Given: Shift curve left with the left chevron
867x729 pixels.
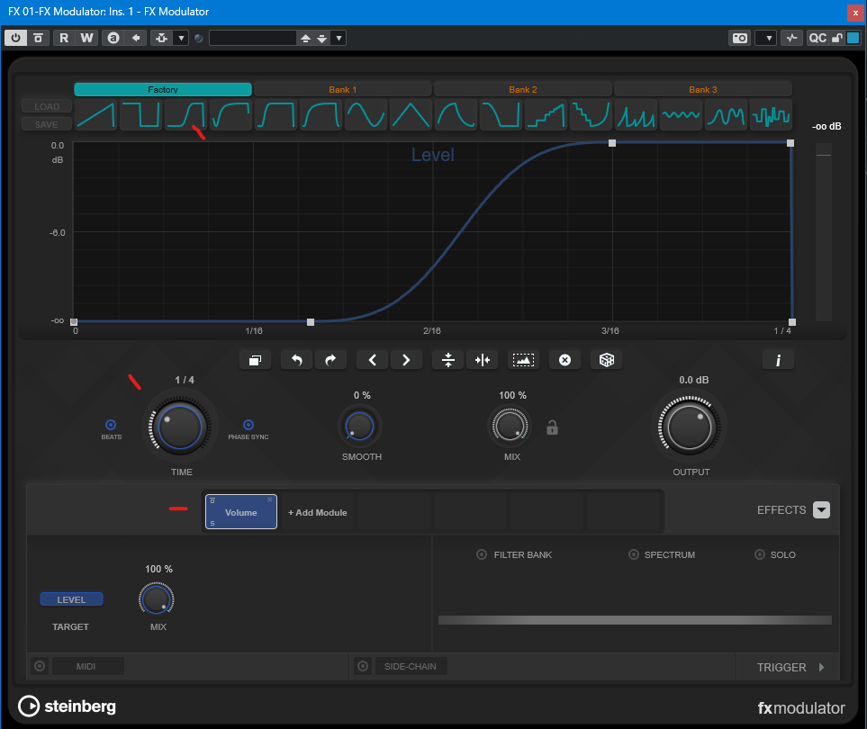Looking at the screenshot, I should [x=372, y=360].
